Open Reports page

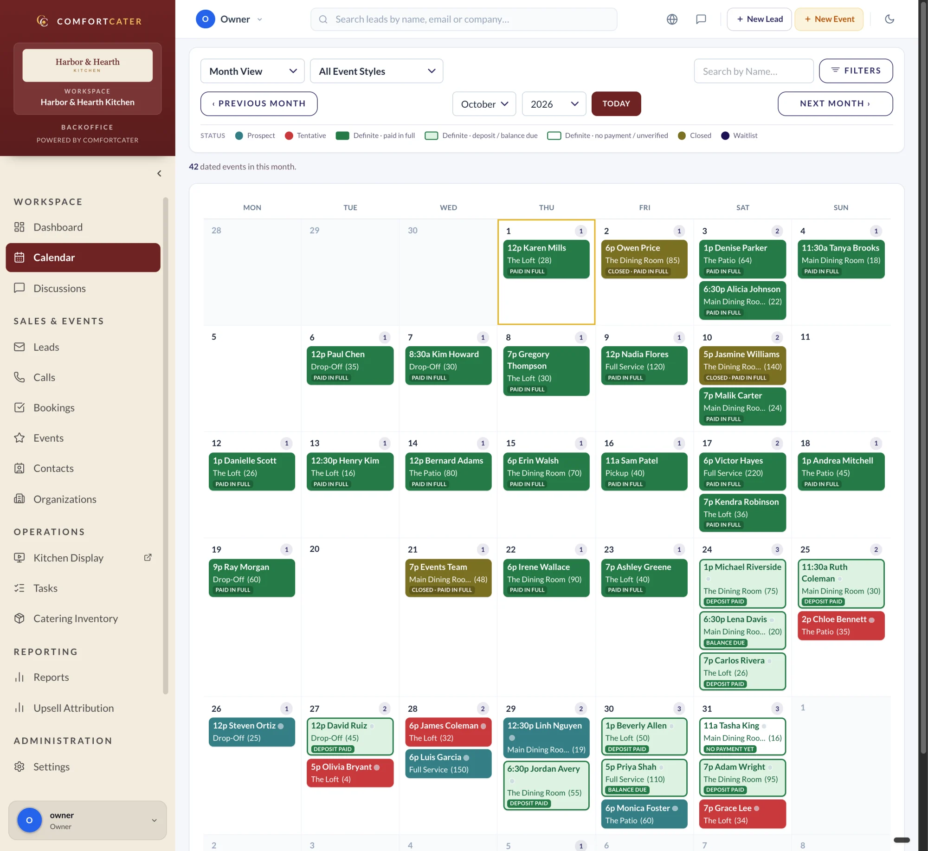click(x=83, y=677)
